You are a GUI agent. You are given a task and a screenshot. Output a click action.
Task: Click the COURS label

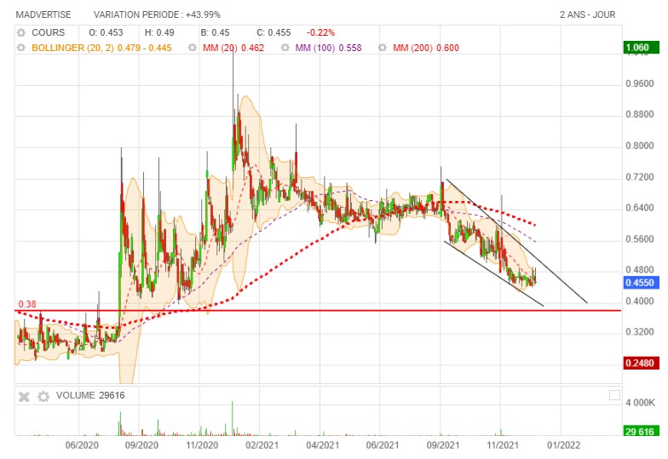[48, 32]
